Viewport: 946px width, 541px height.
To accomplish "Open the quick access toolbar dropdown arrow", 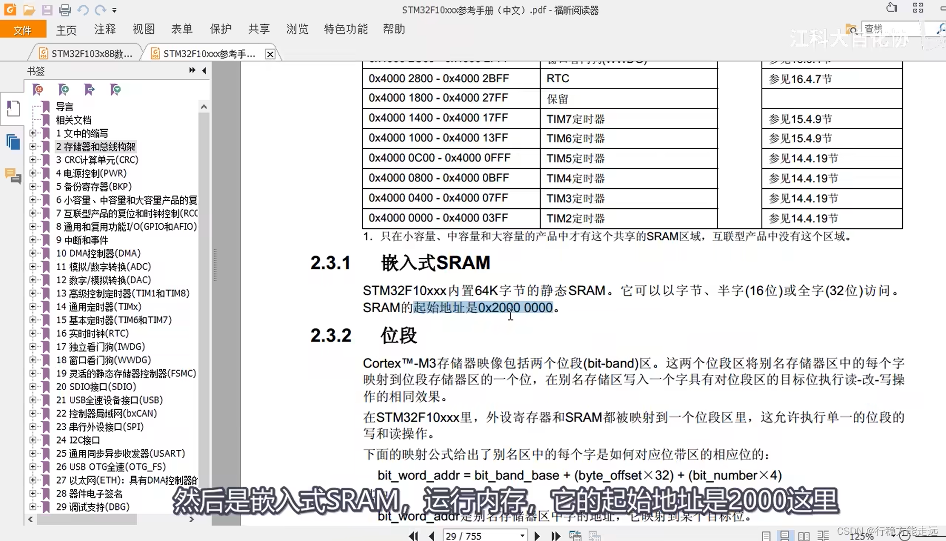I will 114,10.
